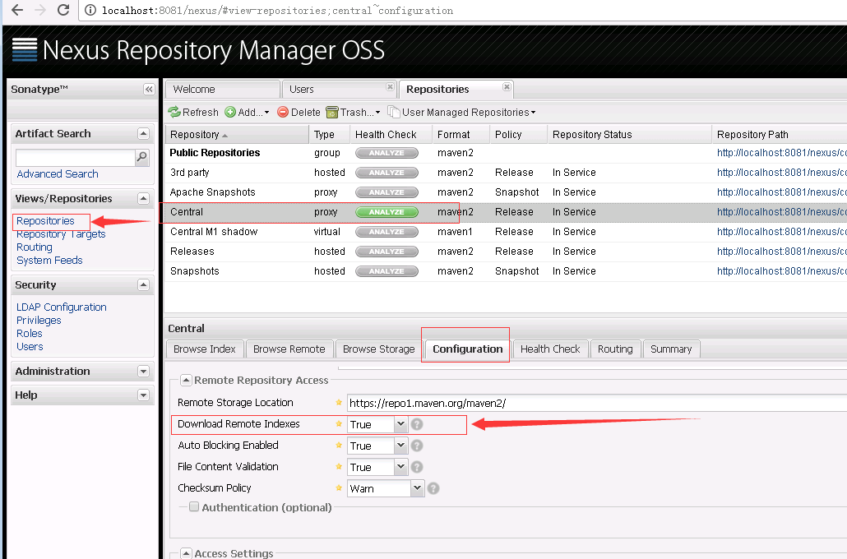Screen dimensions: 847x559
Task: Switch to the Welcome tab
Action: coord(223,89)
